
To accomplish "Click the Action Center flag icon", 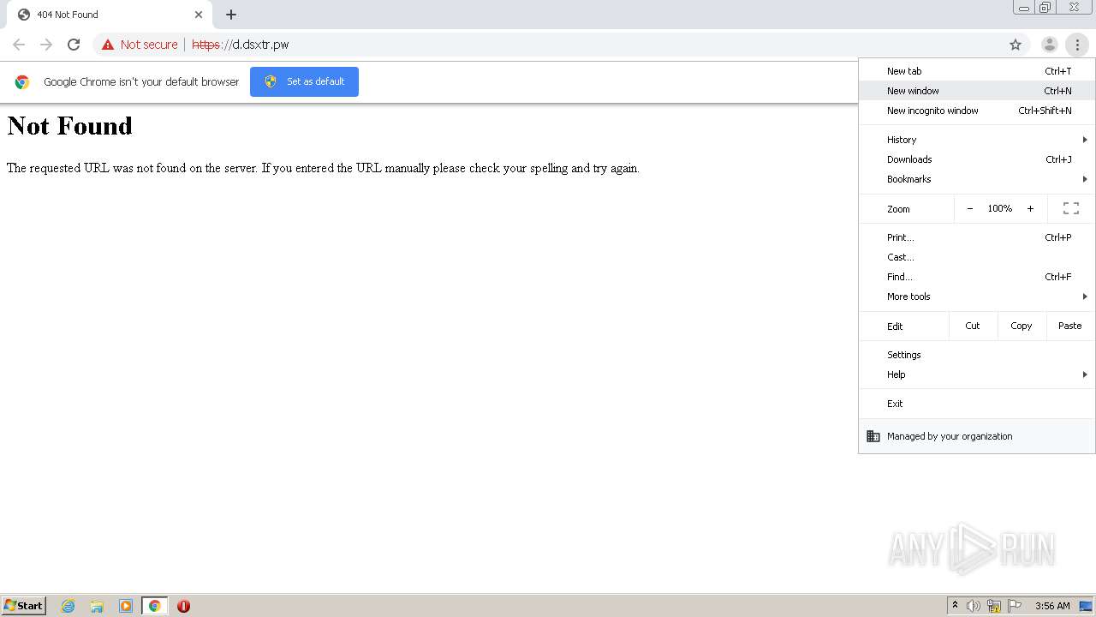I will (1015, 606).
